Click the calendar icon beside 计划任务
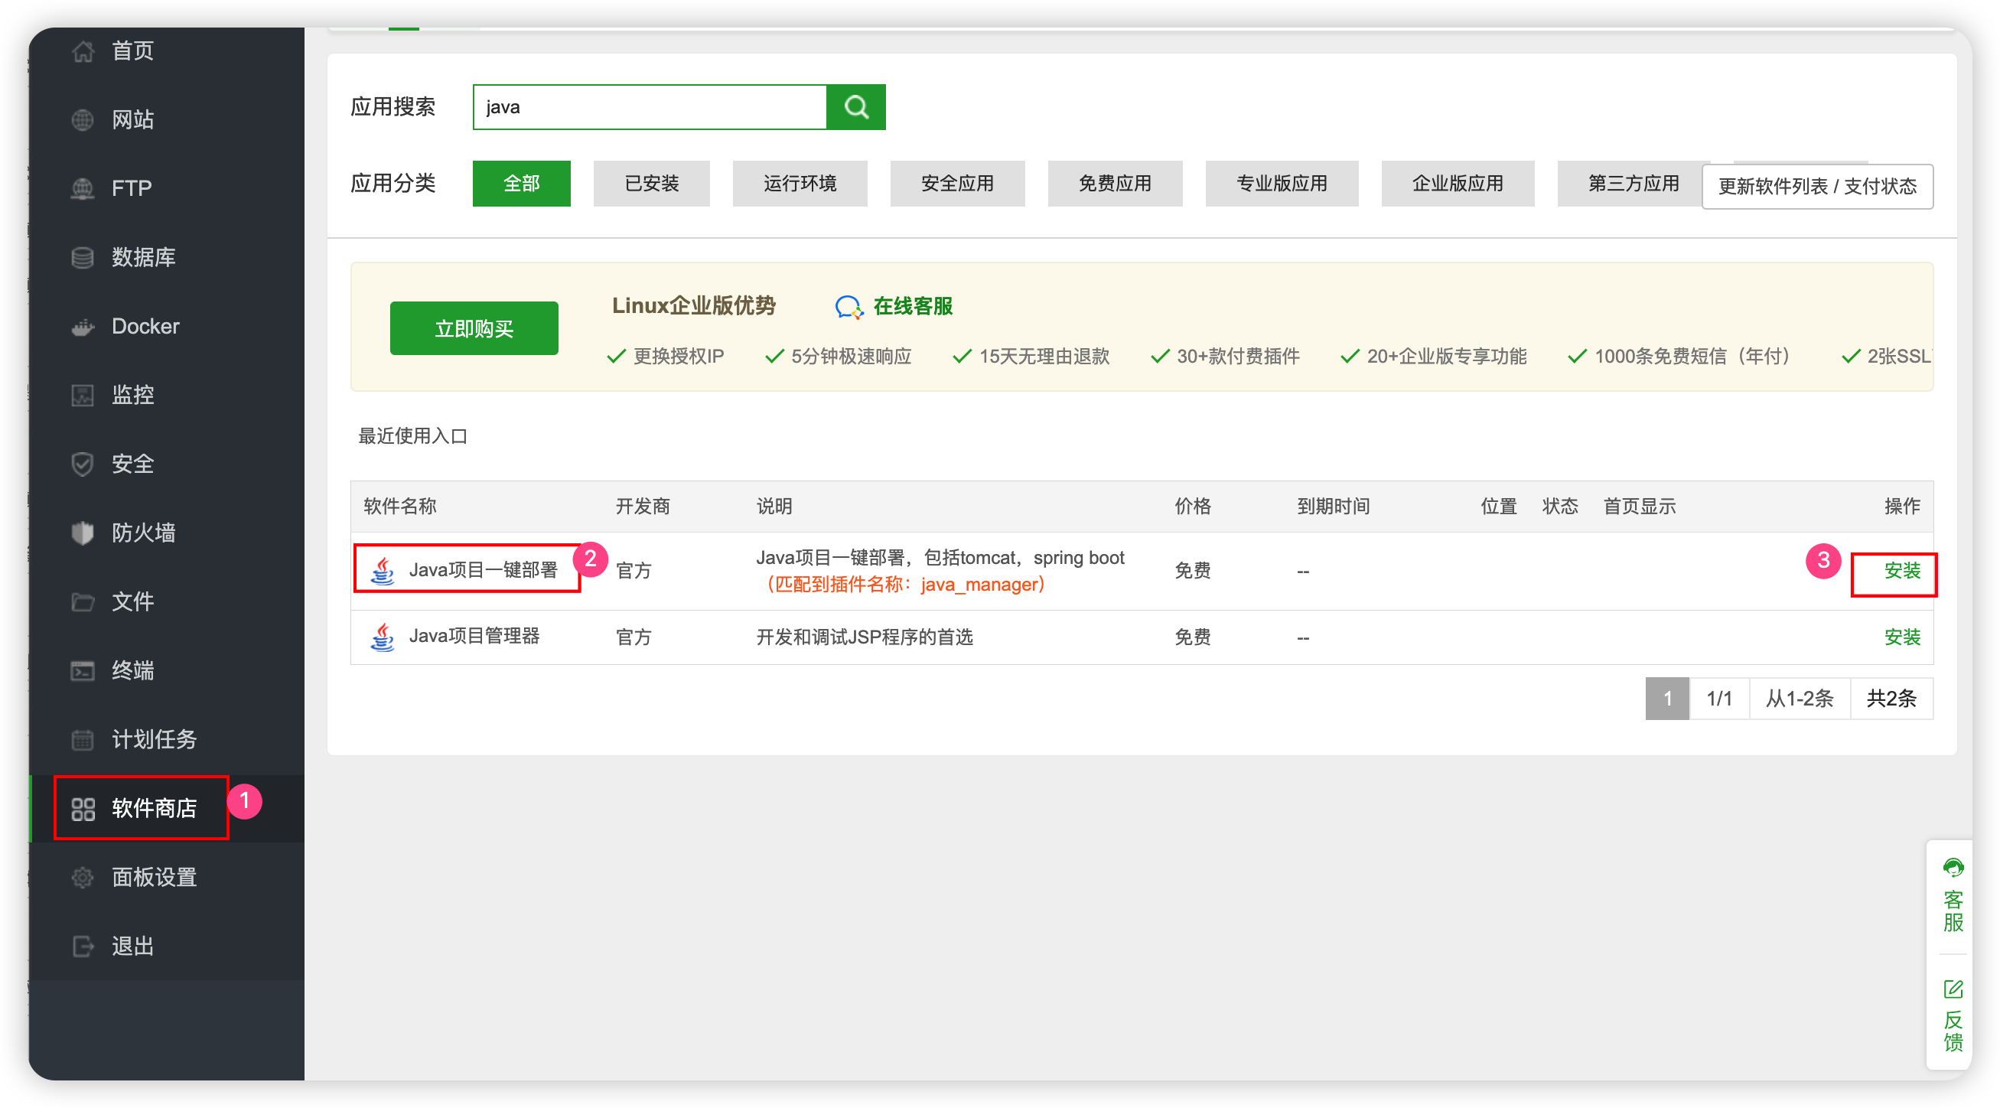 tap(83, 740)
